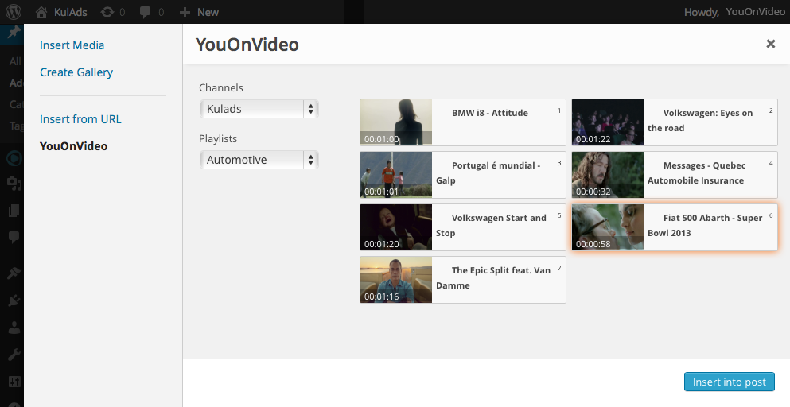This screenshot has height=407, width=790.
Task: Click the New plus icon
Action: point(185,12)
